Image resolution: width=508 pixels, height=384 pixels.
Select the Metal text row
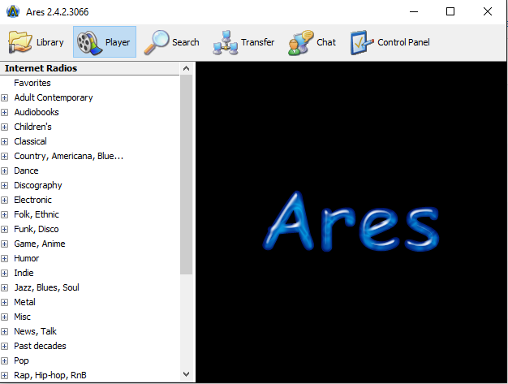point(24,302)
